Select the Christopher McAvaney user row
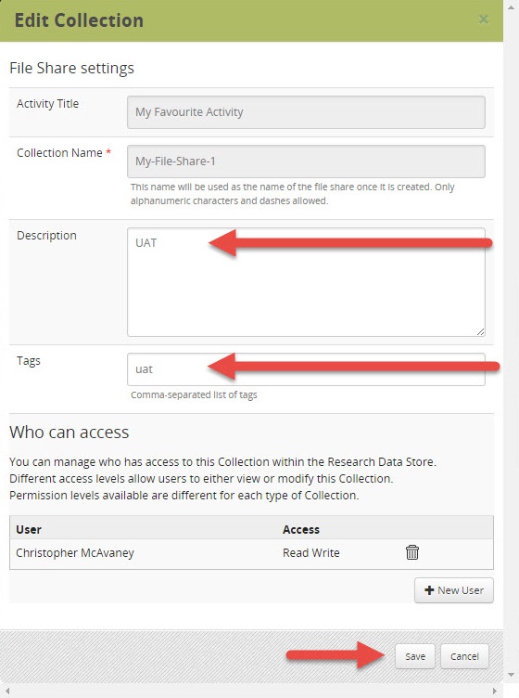This screenshot has height=698, width=519. (251, 553)
